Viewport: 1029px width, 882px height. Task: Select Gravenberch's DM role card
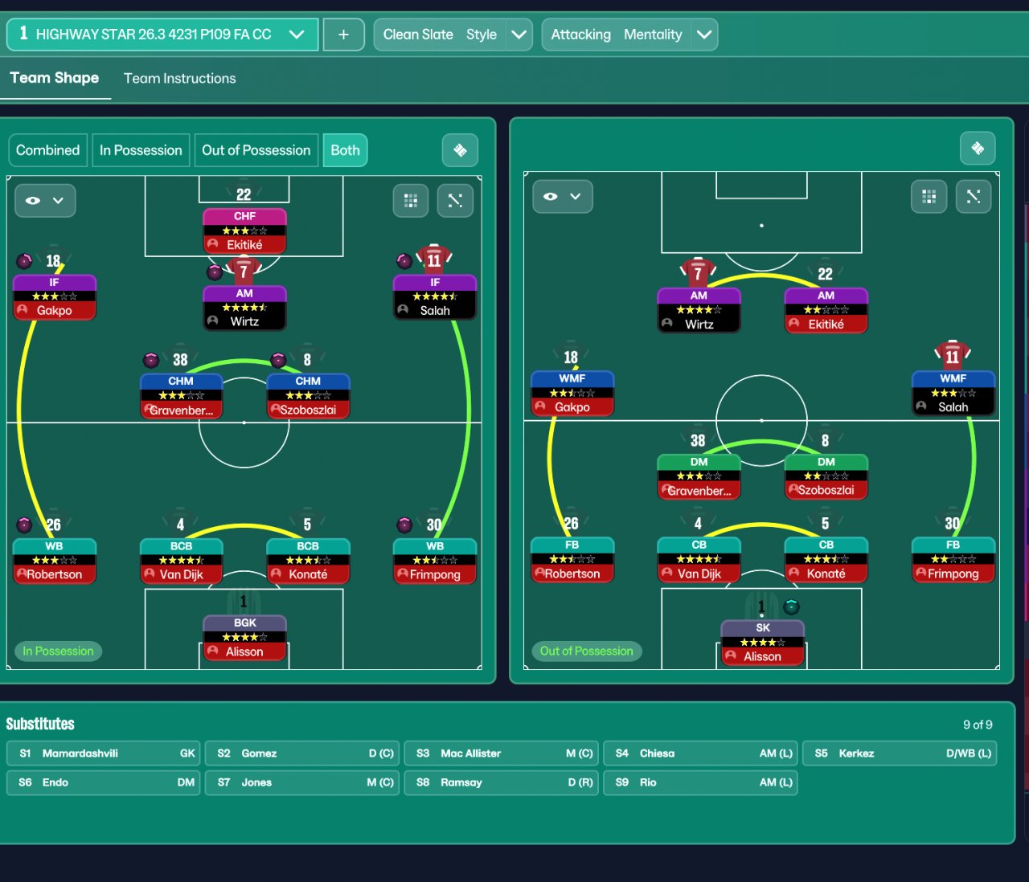(x=699, y=476)
